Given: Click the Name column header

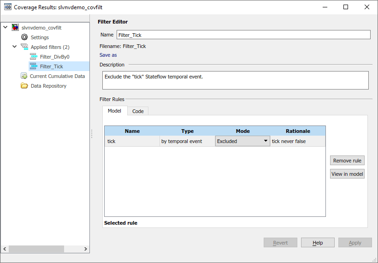Looking at the screenshot, I should click(x=132, y=131).
